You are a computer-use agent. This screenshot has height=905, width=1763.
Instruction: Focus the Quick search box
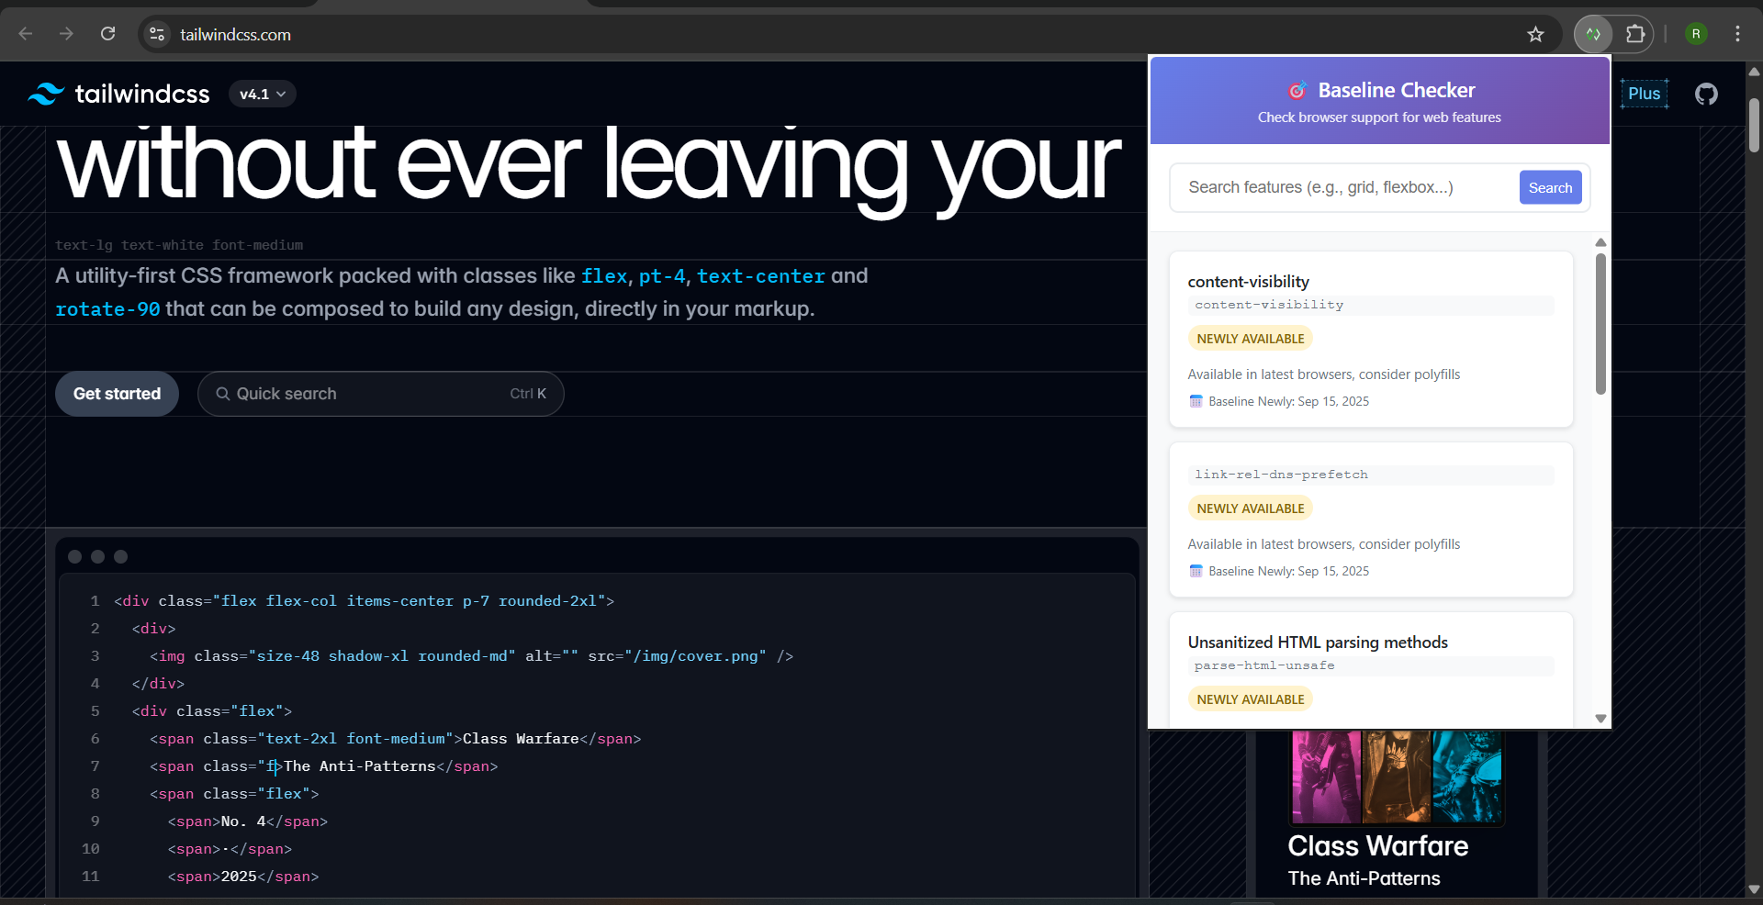(x=380, y=394)
